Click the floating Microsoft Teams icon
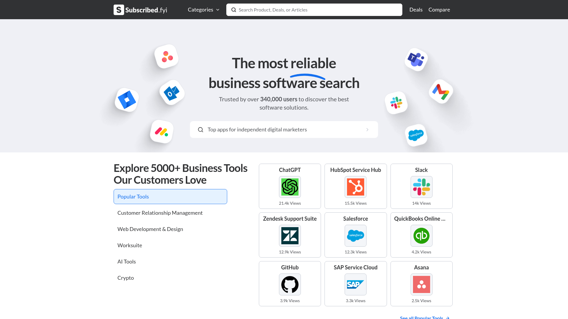568x319 pixels. click(416, 60)
